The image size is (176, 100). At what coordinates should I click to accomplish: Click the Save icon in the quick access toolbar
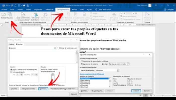[4, 5]
